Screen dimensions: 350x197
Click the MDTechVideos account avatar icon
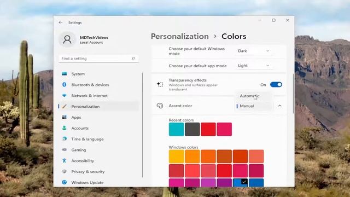pos(67,39)
